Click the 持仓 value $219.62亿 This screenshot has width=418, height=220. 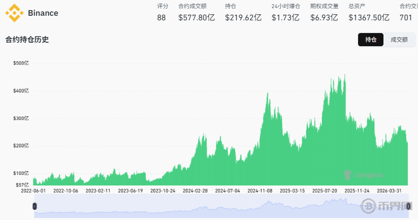pyautogui.click(x=243, y=18)
